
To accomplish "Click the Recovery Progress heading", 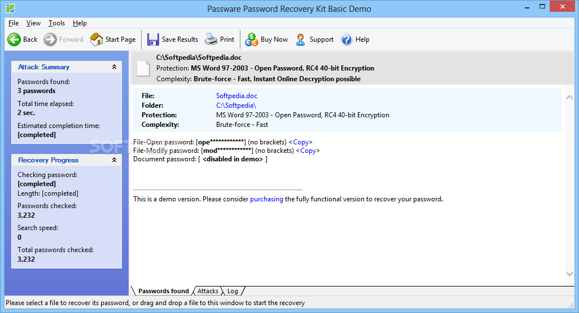I will [49, 160].
